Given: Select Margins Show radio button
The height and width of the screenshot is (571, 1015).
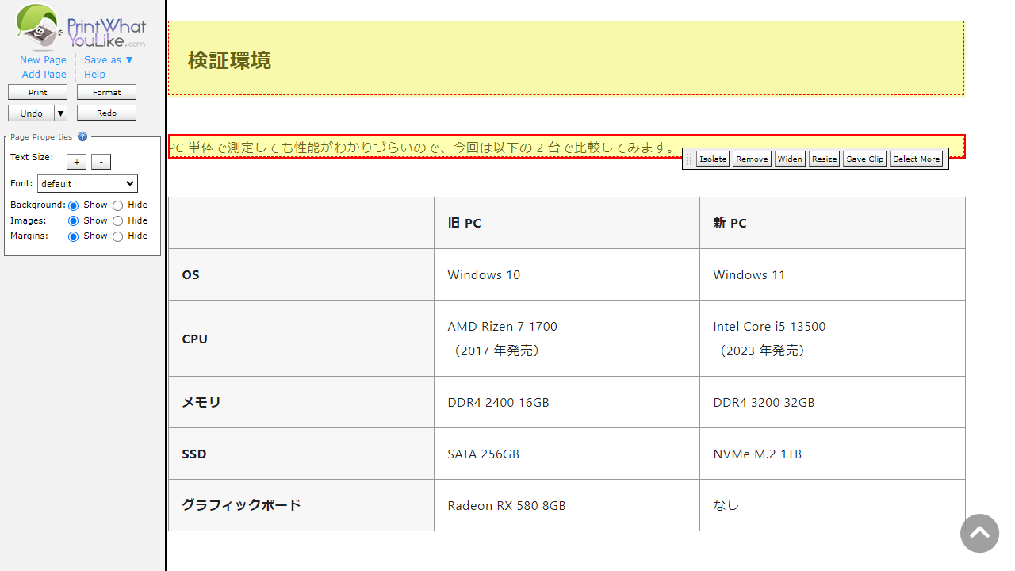Looking at the screenshot, I should pyautogui.click(x=74, y=236).
